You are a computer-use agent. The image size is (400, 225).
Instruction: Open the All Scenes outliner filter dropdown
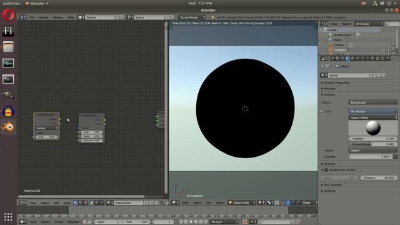tap(369, 24)
